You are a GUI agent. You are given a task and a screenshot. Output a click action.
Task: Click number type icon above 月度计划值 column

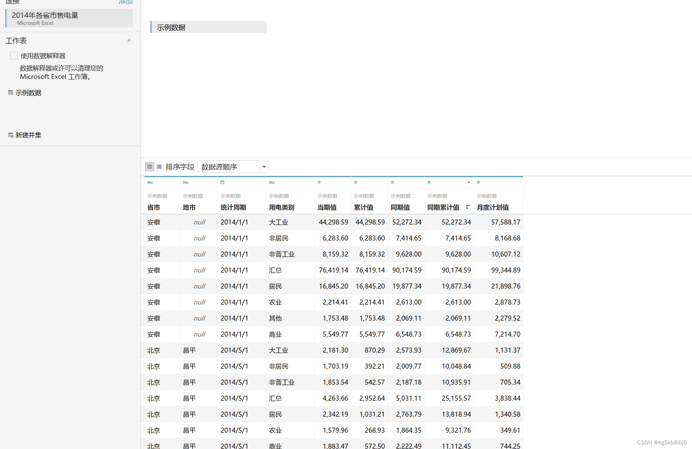pos(479,182)
